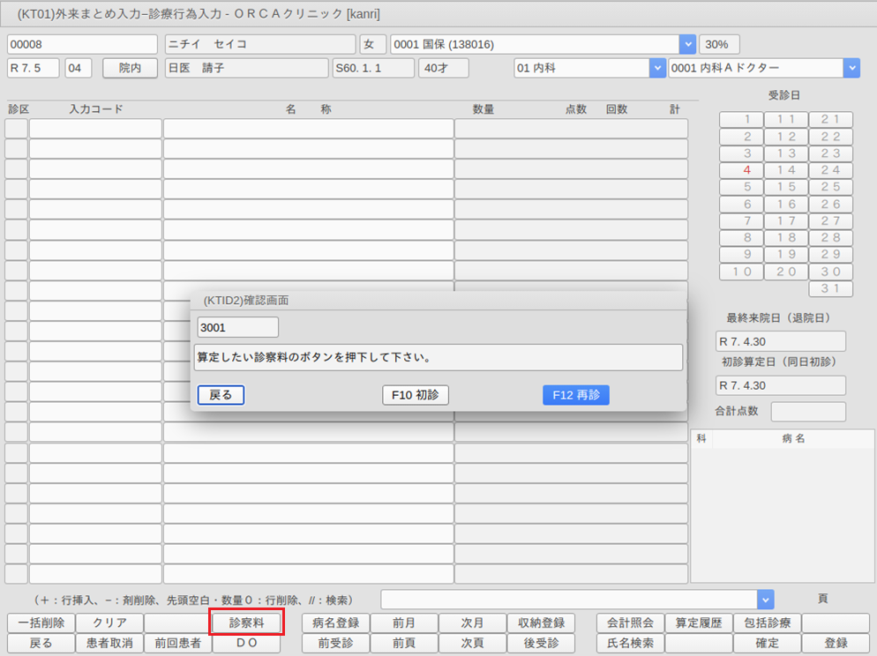Click the F10 初診 button
This screenshot has width=877, height=656.
tap(415, 395)
